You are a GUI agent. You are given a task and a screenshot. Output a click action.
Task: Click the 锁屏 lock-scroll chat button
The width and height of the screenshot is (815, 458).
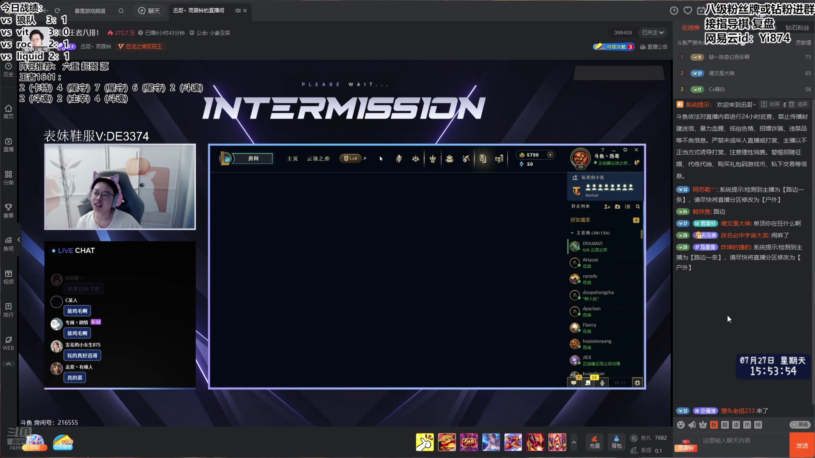(770, 104)
